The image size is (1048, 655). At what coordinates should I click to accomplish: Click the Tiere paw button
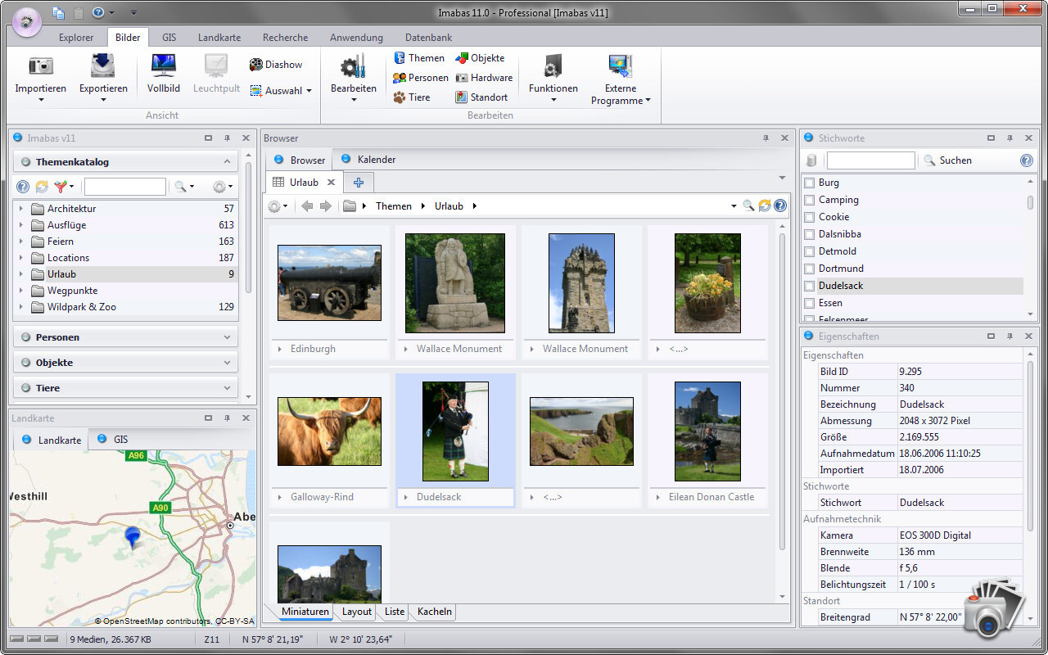[412, 97]
